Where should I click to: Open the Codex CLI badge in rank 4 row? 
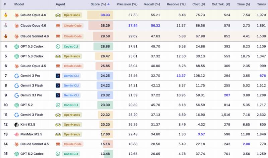coord(72,46)
